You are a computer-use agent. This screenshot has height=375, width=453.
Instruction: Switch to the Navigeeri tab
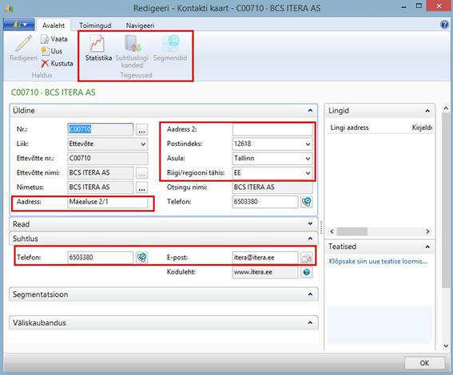[140, 26]
